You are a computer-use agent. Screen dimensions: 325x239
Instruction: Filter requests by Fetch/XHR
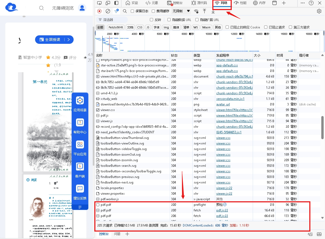pos(116,27)
